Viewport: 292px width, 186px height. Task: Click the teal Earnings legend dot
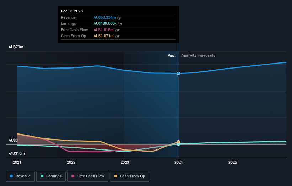[x=42, y=176]
